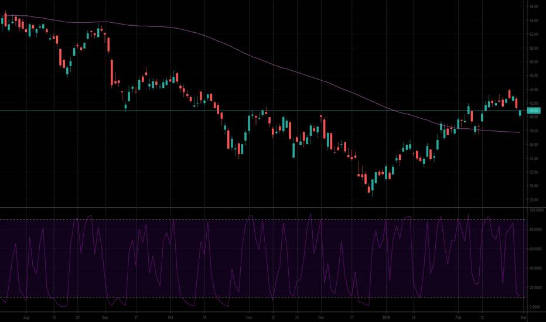Select the Nov date on time axis

click(249, 317)
